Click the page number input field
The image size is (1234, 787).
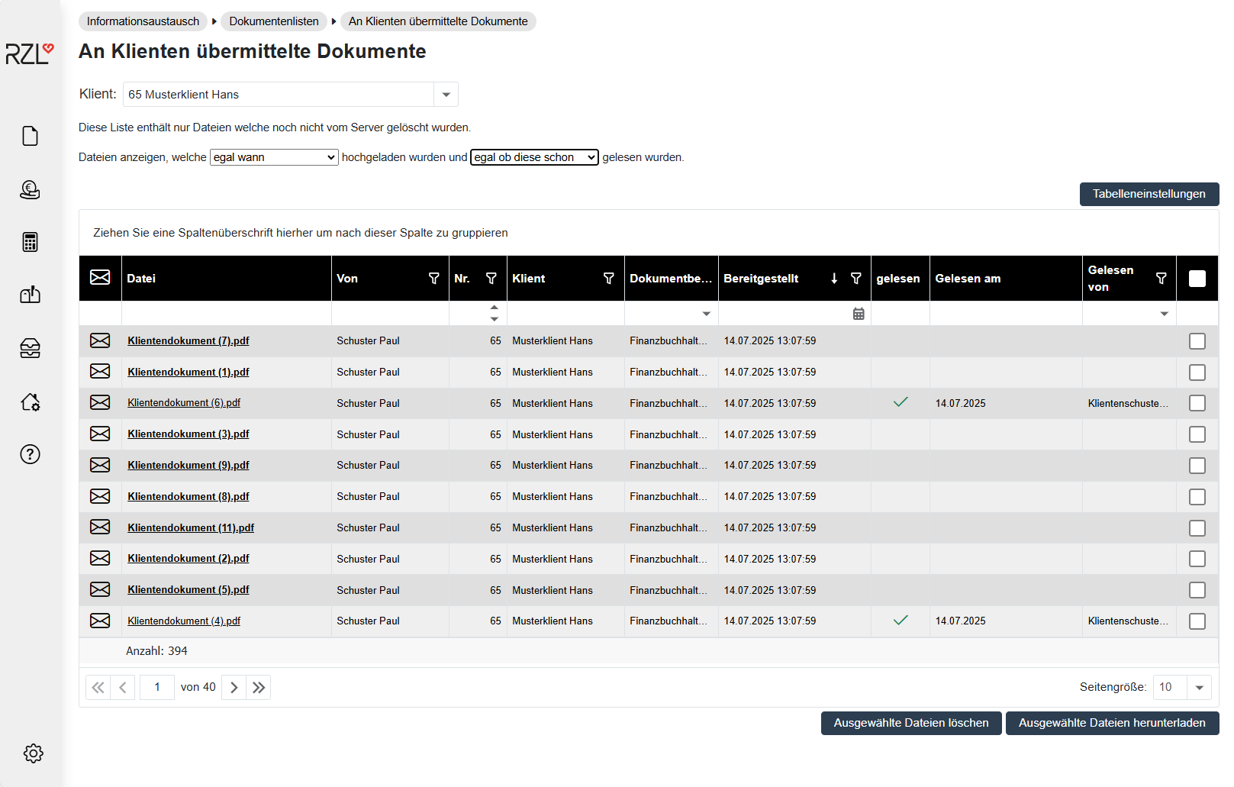(x=157, y=688)
